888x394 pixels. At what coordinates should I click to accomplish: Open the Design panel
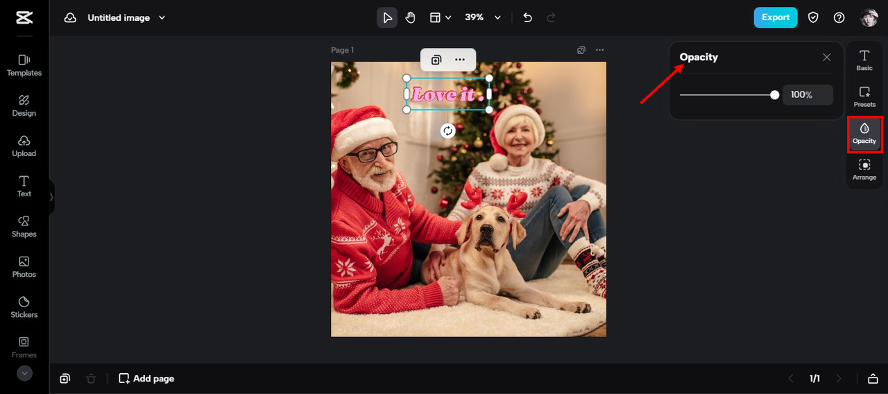point(24,105)
